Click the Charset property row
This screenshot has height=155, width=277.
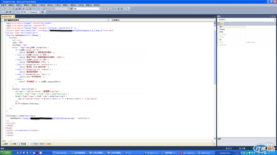[247, 29]
